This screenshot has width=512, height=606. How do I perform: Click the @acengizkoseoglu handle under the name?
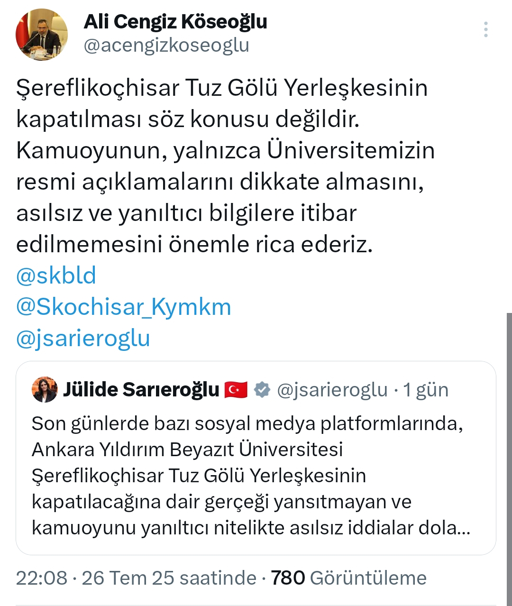point(166,46)
